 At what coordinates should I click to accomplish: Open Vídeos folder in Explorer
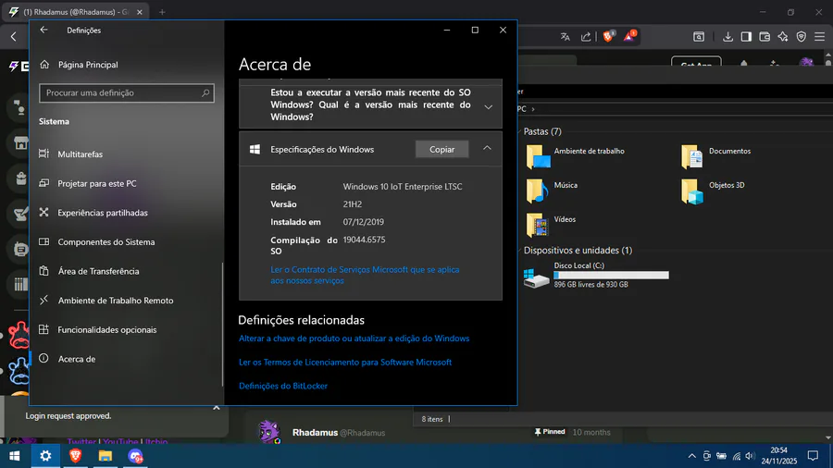pyautogui.click(x=551, y=225)
